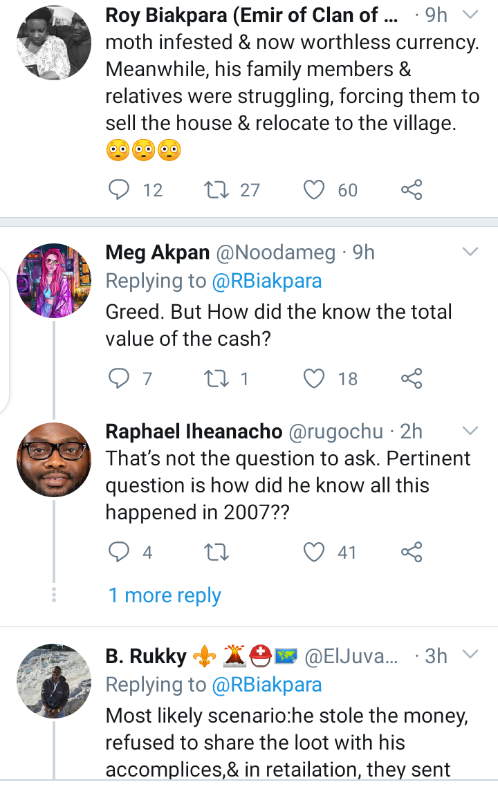Comment on Raphael Iheanacho's reply
498x789 pixels.
click(120, 552)
